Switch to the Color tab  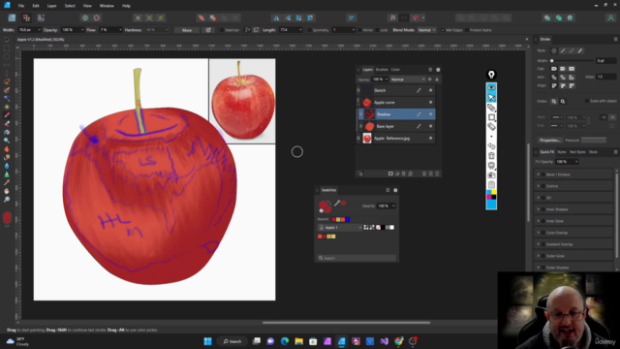point(395,70)
